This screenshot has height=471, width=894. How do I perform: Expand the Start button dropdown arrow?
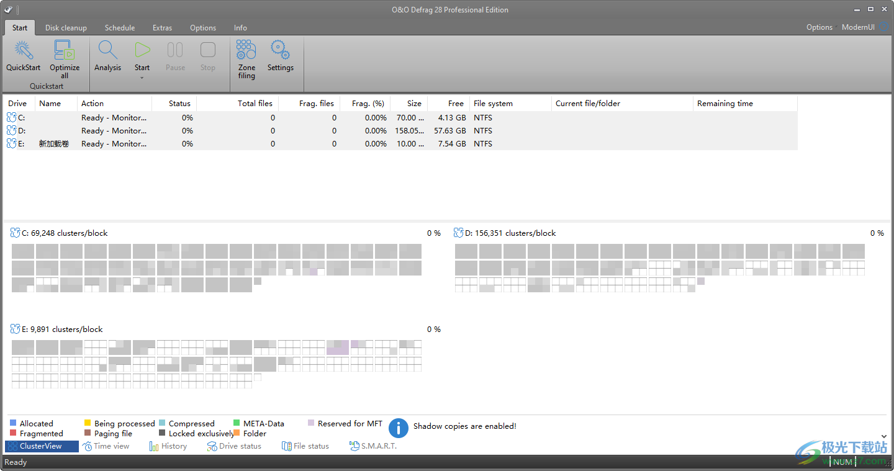point(142,78)
